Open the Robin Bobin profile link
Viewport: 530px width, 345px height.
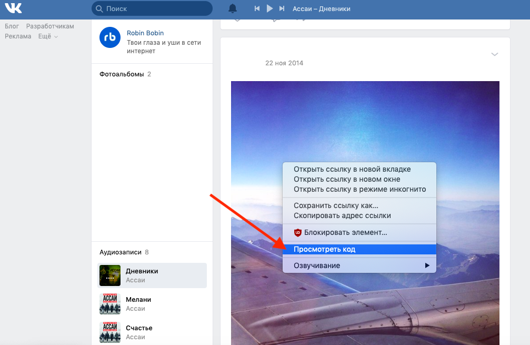pos(145,33)
